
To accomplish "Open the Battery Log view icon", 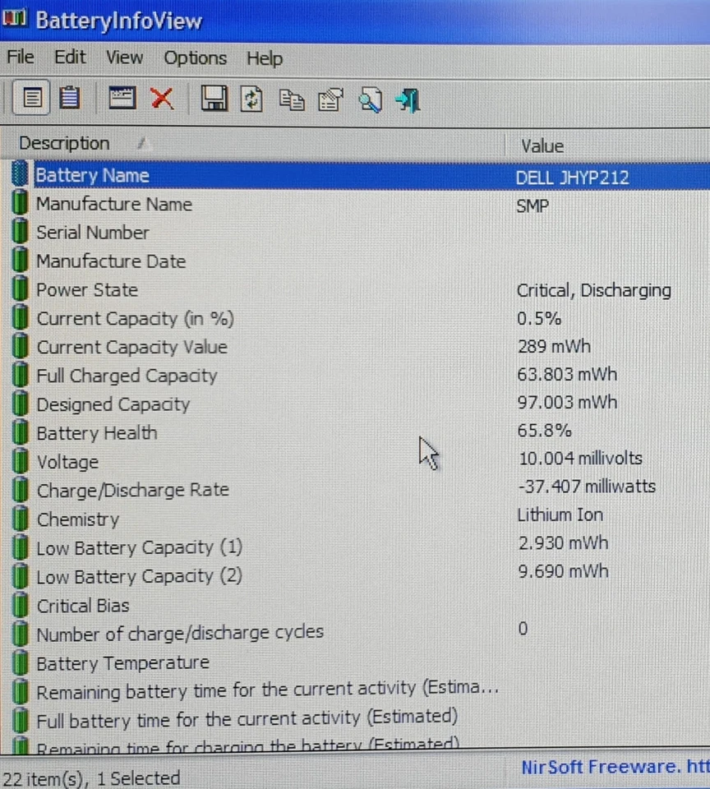I will [x=70, y=99].
